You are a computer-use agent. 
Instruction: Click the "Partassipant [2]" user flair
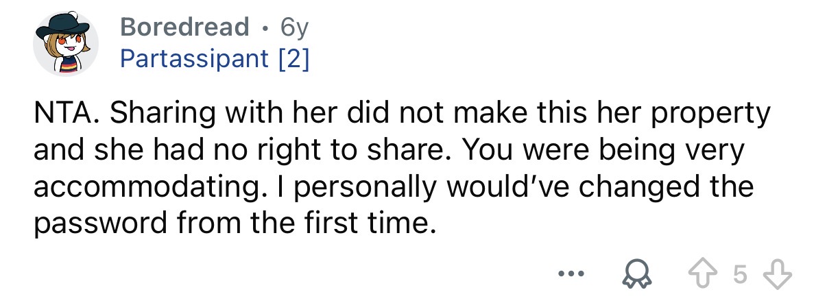click(x=214, y=58)
